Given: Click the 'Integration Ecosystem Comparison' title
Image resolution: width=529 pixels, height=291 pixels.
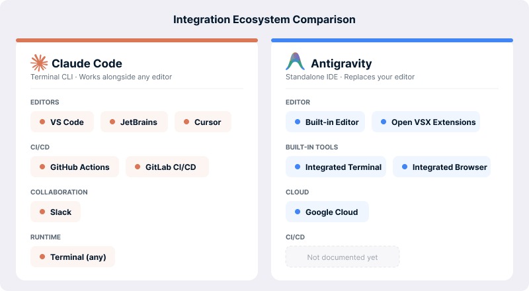Looking at the screenshot, I should click(x=264, y=20).
